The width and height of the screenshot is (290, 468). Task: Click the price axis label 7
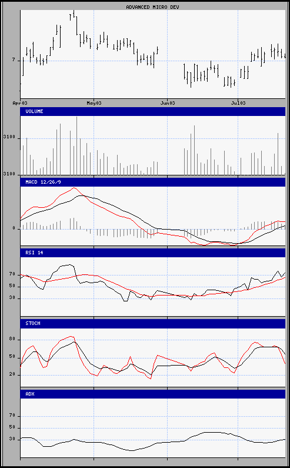coord(14,60)
